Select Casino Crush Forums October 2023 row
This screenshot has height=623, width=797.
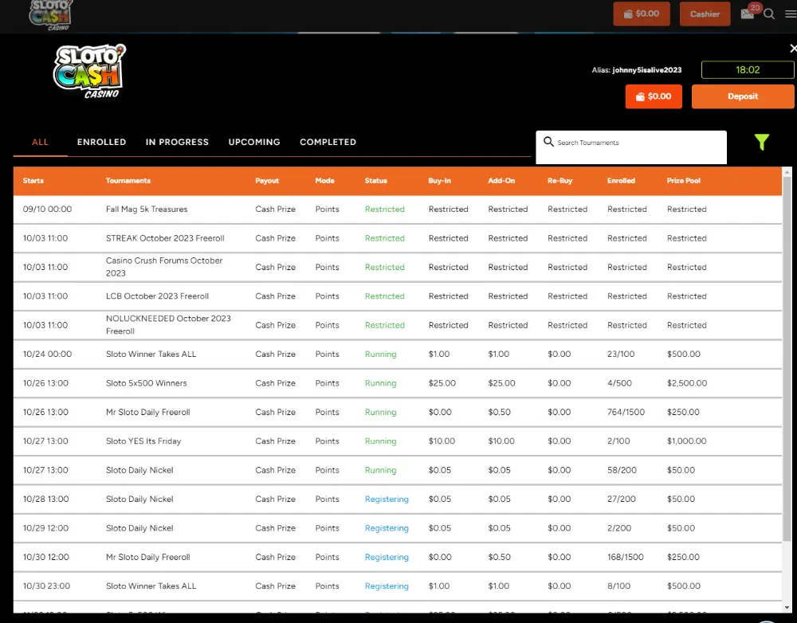pyautogui.click(x=398, y=268)
